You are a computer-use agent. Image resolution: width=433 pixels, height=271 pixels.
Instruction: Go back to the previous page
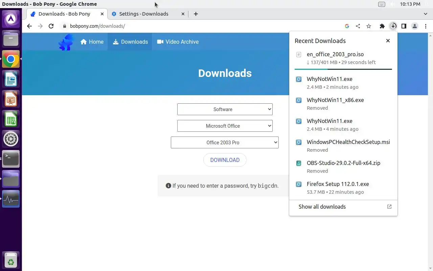pyautogui.click(x=29, y=26)
